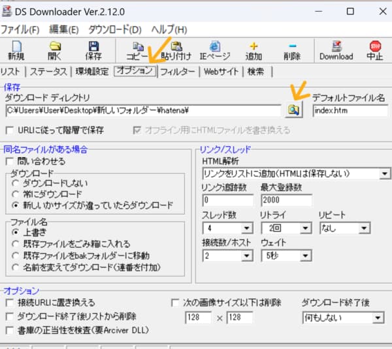392x349 pixels.
Task: Browse for download directory folder button
Action: (x=294, y=111)
